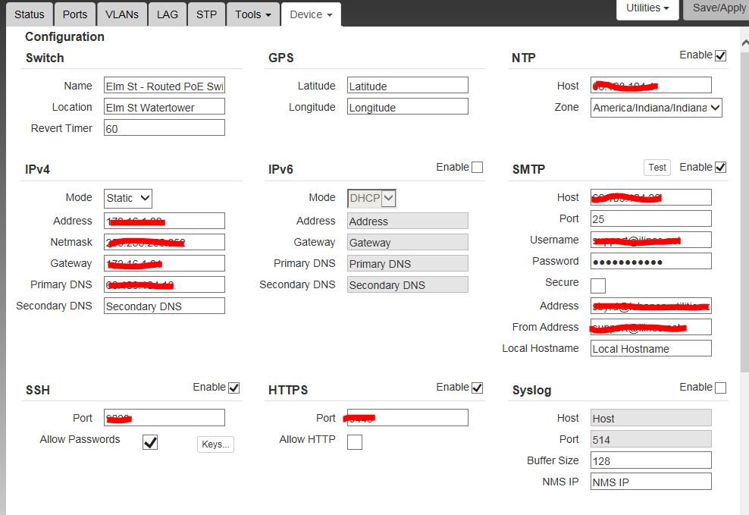Toggle the SMTP Secure checkbox

pos(598,286)
